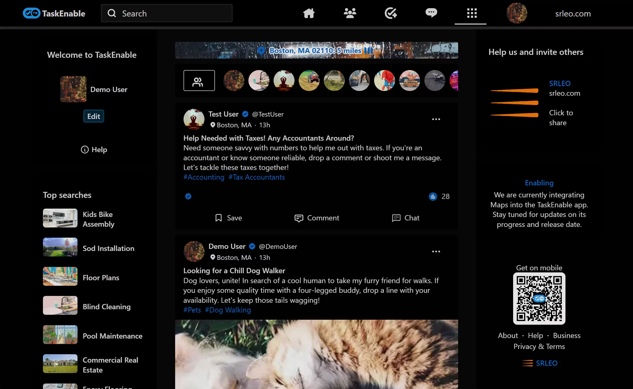Open Chat on the taxes post

pos(406,218)
